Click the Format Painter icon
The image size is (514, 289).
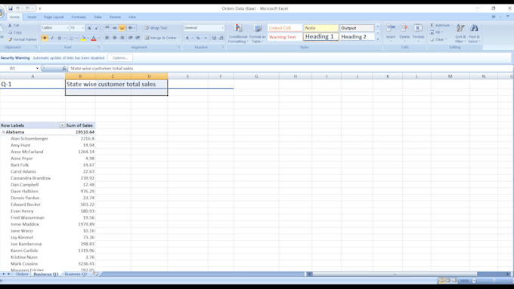click(10, 39)
